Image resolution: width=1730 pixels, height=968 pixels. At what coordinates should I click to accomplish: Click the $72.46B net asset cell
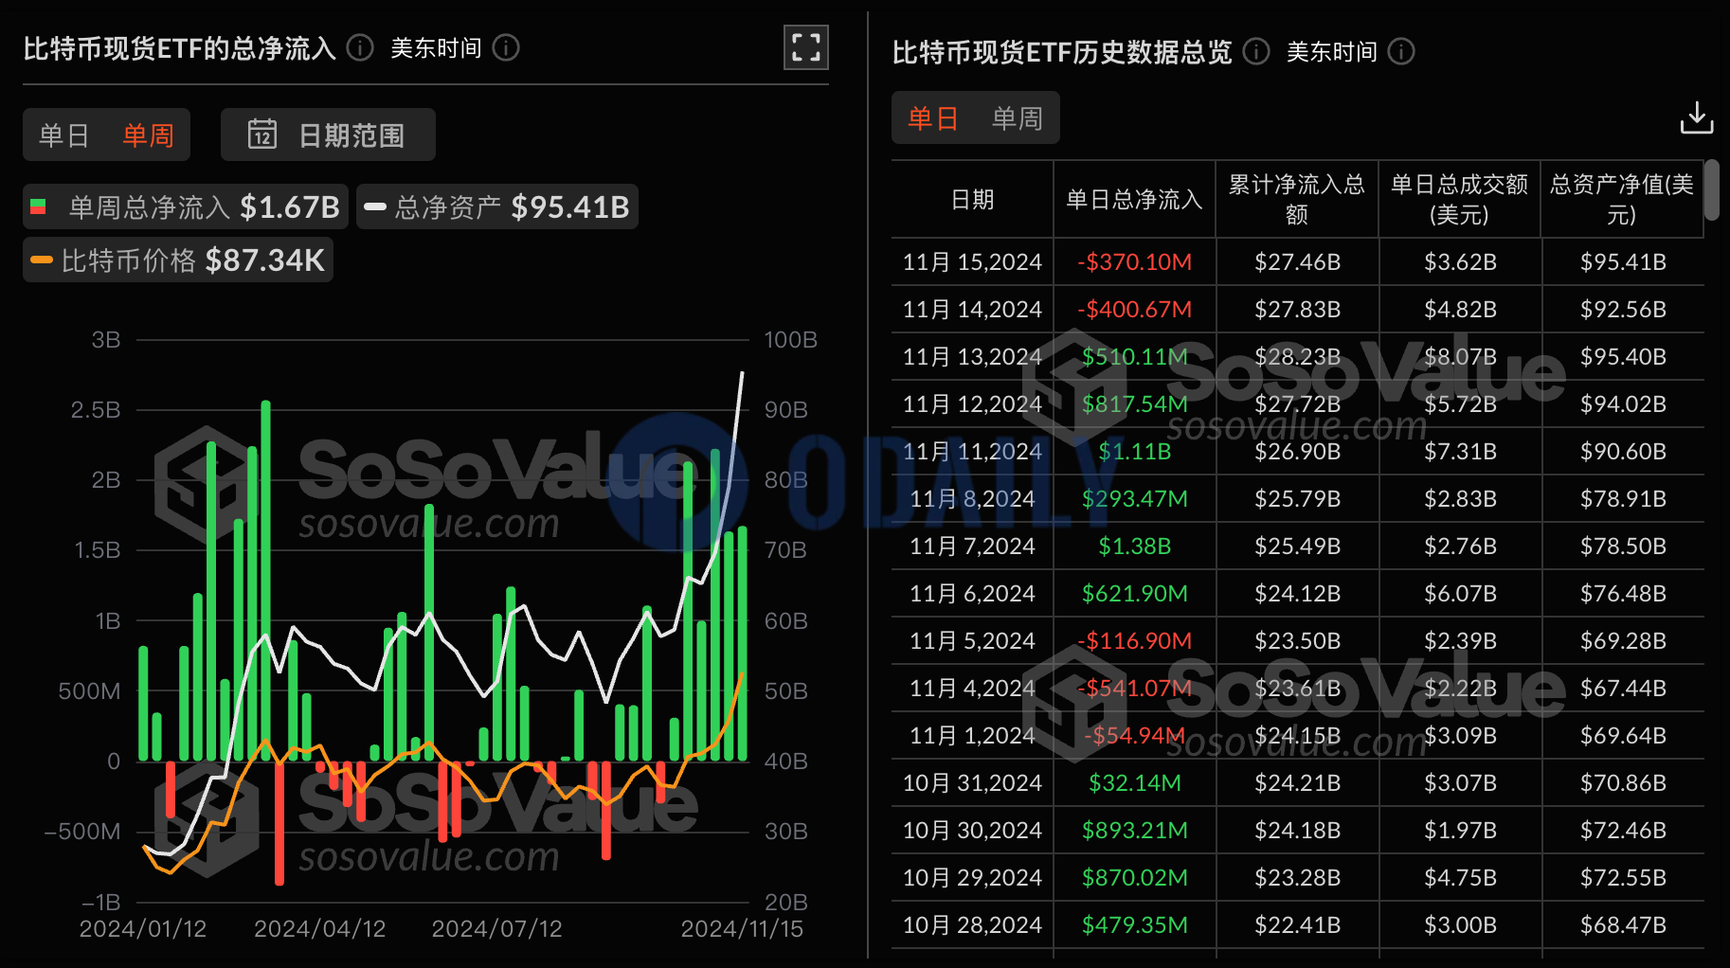[x=1622, y=830]
